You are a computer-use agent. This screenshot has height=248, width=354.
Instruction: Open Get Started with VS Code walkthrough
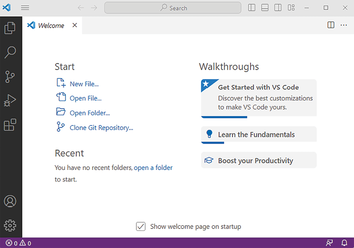pyautogui.click(x=259, y=98)
